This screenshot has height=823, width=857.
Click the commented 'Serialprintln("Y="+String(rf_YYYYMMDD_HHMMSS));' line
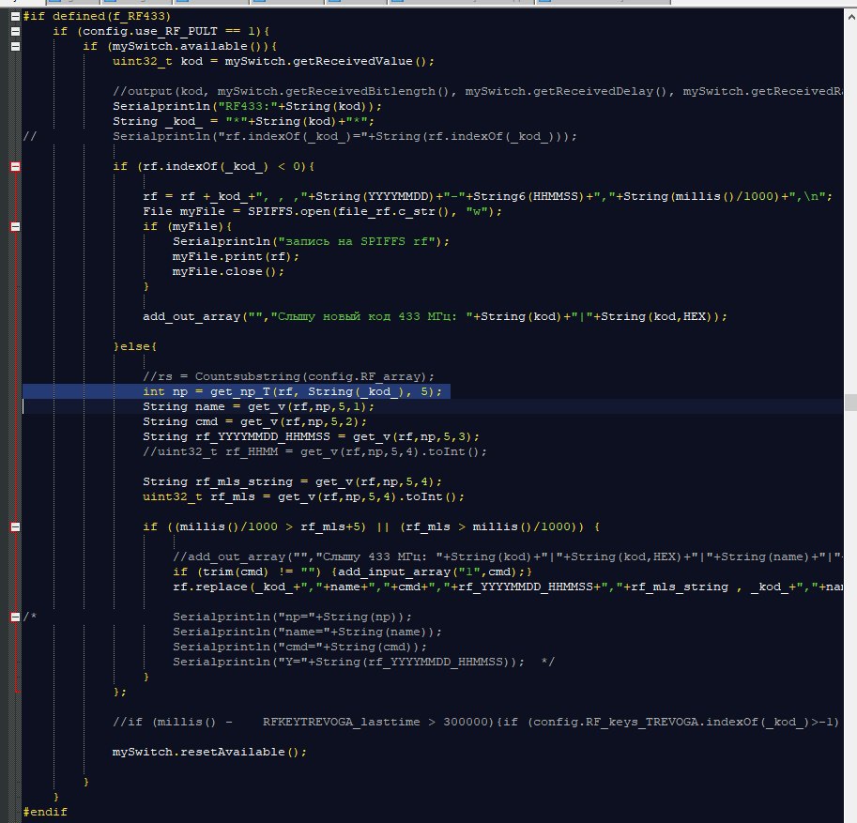click(x=348, y=662)
